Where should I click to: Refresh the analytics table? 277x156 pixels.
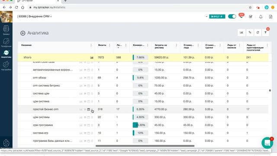tap(258, 32)
